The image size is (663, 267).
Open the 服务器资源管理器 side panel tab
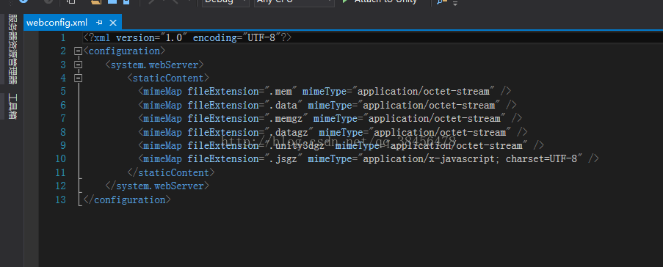pos(12,49)
